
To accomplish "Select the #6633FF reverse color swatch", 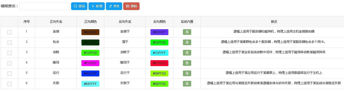I will click(159, 32).
